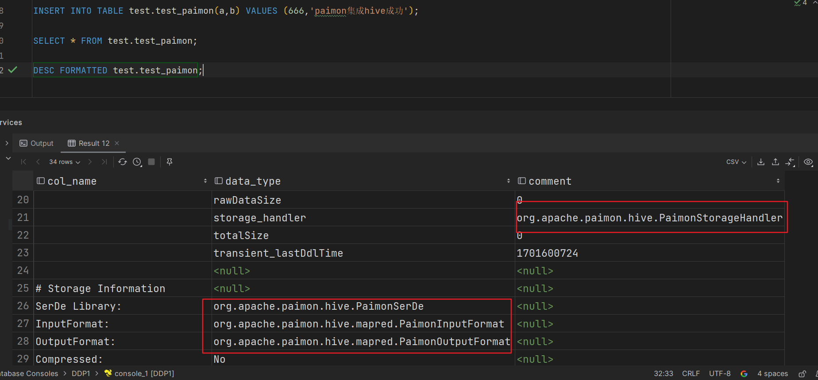Select the 'OutputFormat:' cell

pos(123,341)
